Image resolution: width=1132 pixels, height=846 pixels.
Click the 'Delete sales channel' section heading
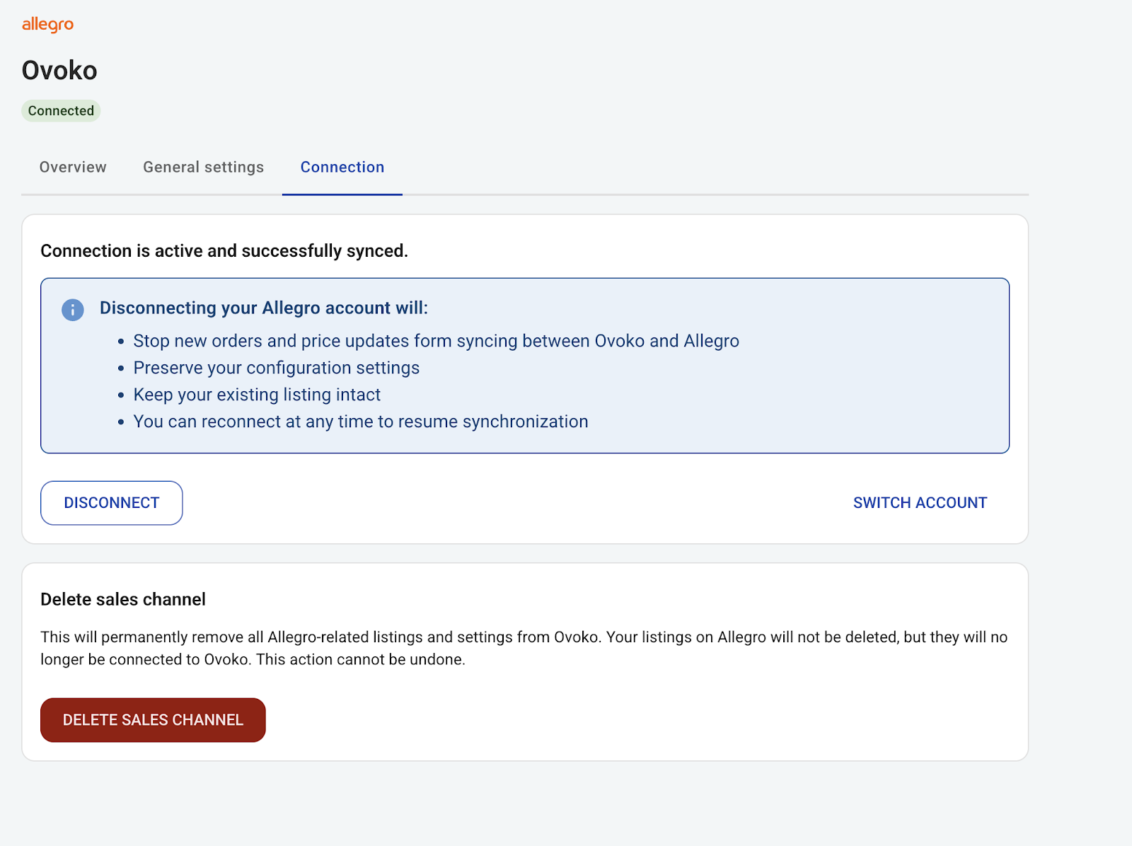[x=123, y=600]
